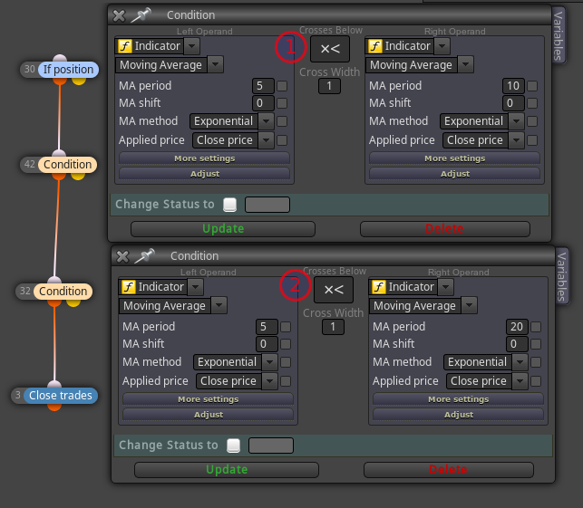
Task: Toggle checkbox beside MA method in upper left operand
Action: (x=282, y=121)
